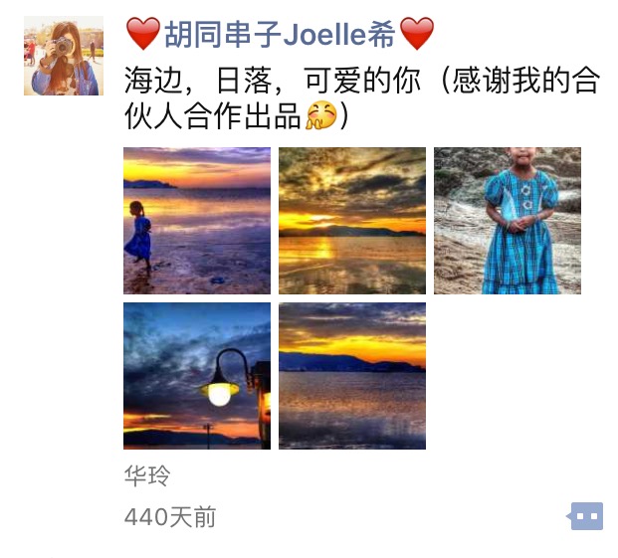Click the smiling girl's face in blue dress photo
Image resolution: width=618 pixels, height=558 pixels.
point(522,155)
